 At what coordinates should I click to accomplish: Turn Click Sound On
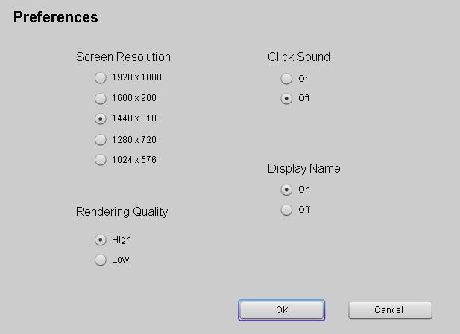tap(286, 78)
